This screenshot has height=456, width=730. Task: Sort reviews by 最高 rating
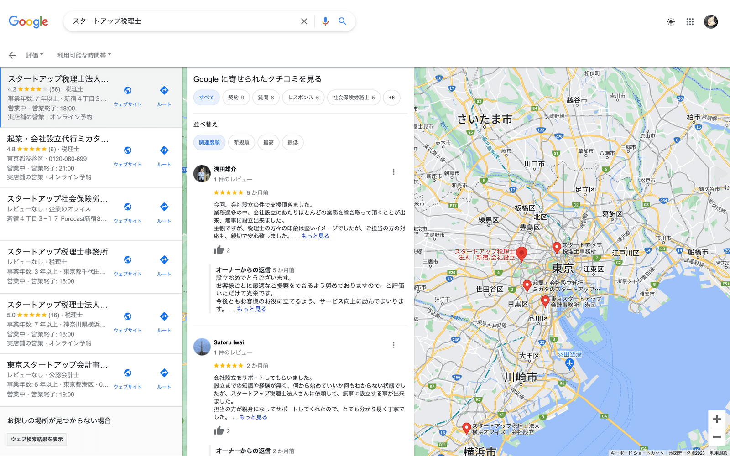pos(268,143)
